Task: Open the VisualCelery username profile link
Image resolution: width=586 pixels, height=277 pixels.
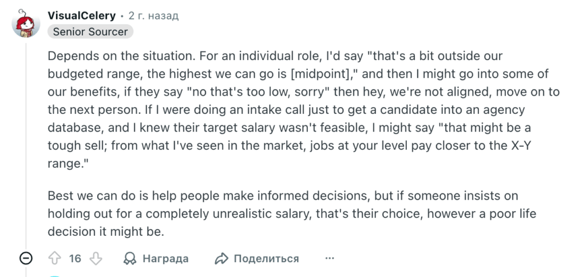Action: [x=82, y=15]
